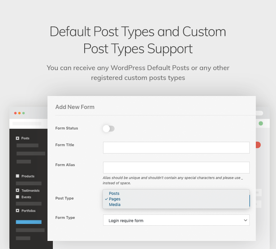Click the Posts icon in sidebar
Image resolution: width=276 pixels, height=249 pixels.
[17, 138]
